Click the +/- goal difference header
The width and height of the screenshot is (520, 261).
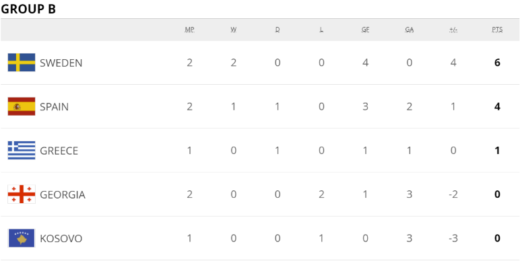(453, 30)
